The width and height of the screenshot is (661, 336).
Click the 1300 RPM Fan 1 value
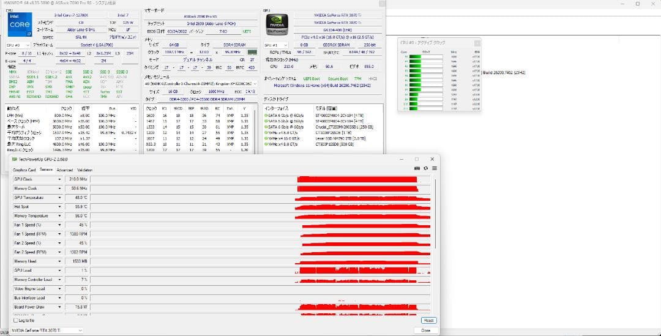click(77, 234)
